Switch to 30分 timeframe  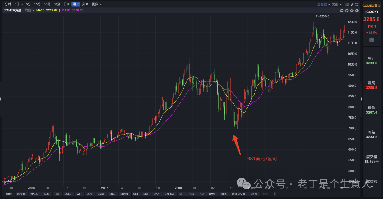point(47,4)
